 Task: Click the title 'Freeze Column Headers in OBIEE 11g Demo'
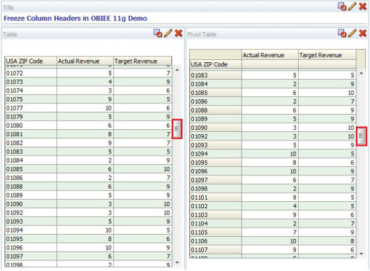click(75, 18)
